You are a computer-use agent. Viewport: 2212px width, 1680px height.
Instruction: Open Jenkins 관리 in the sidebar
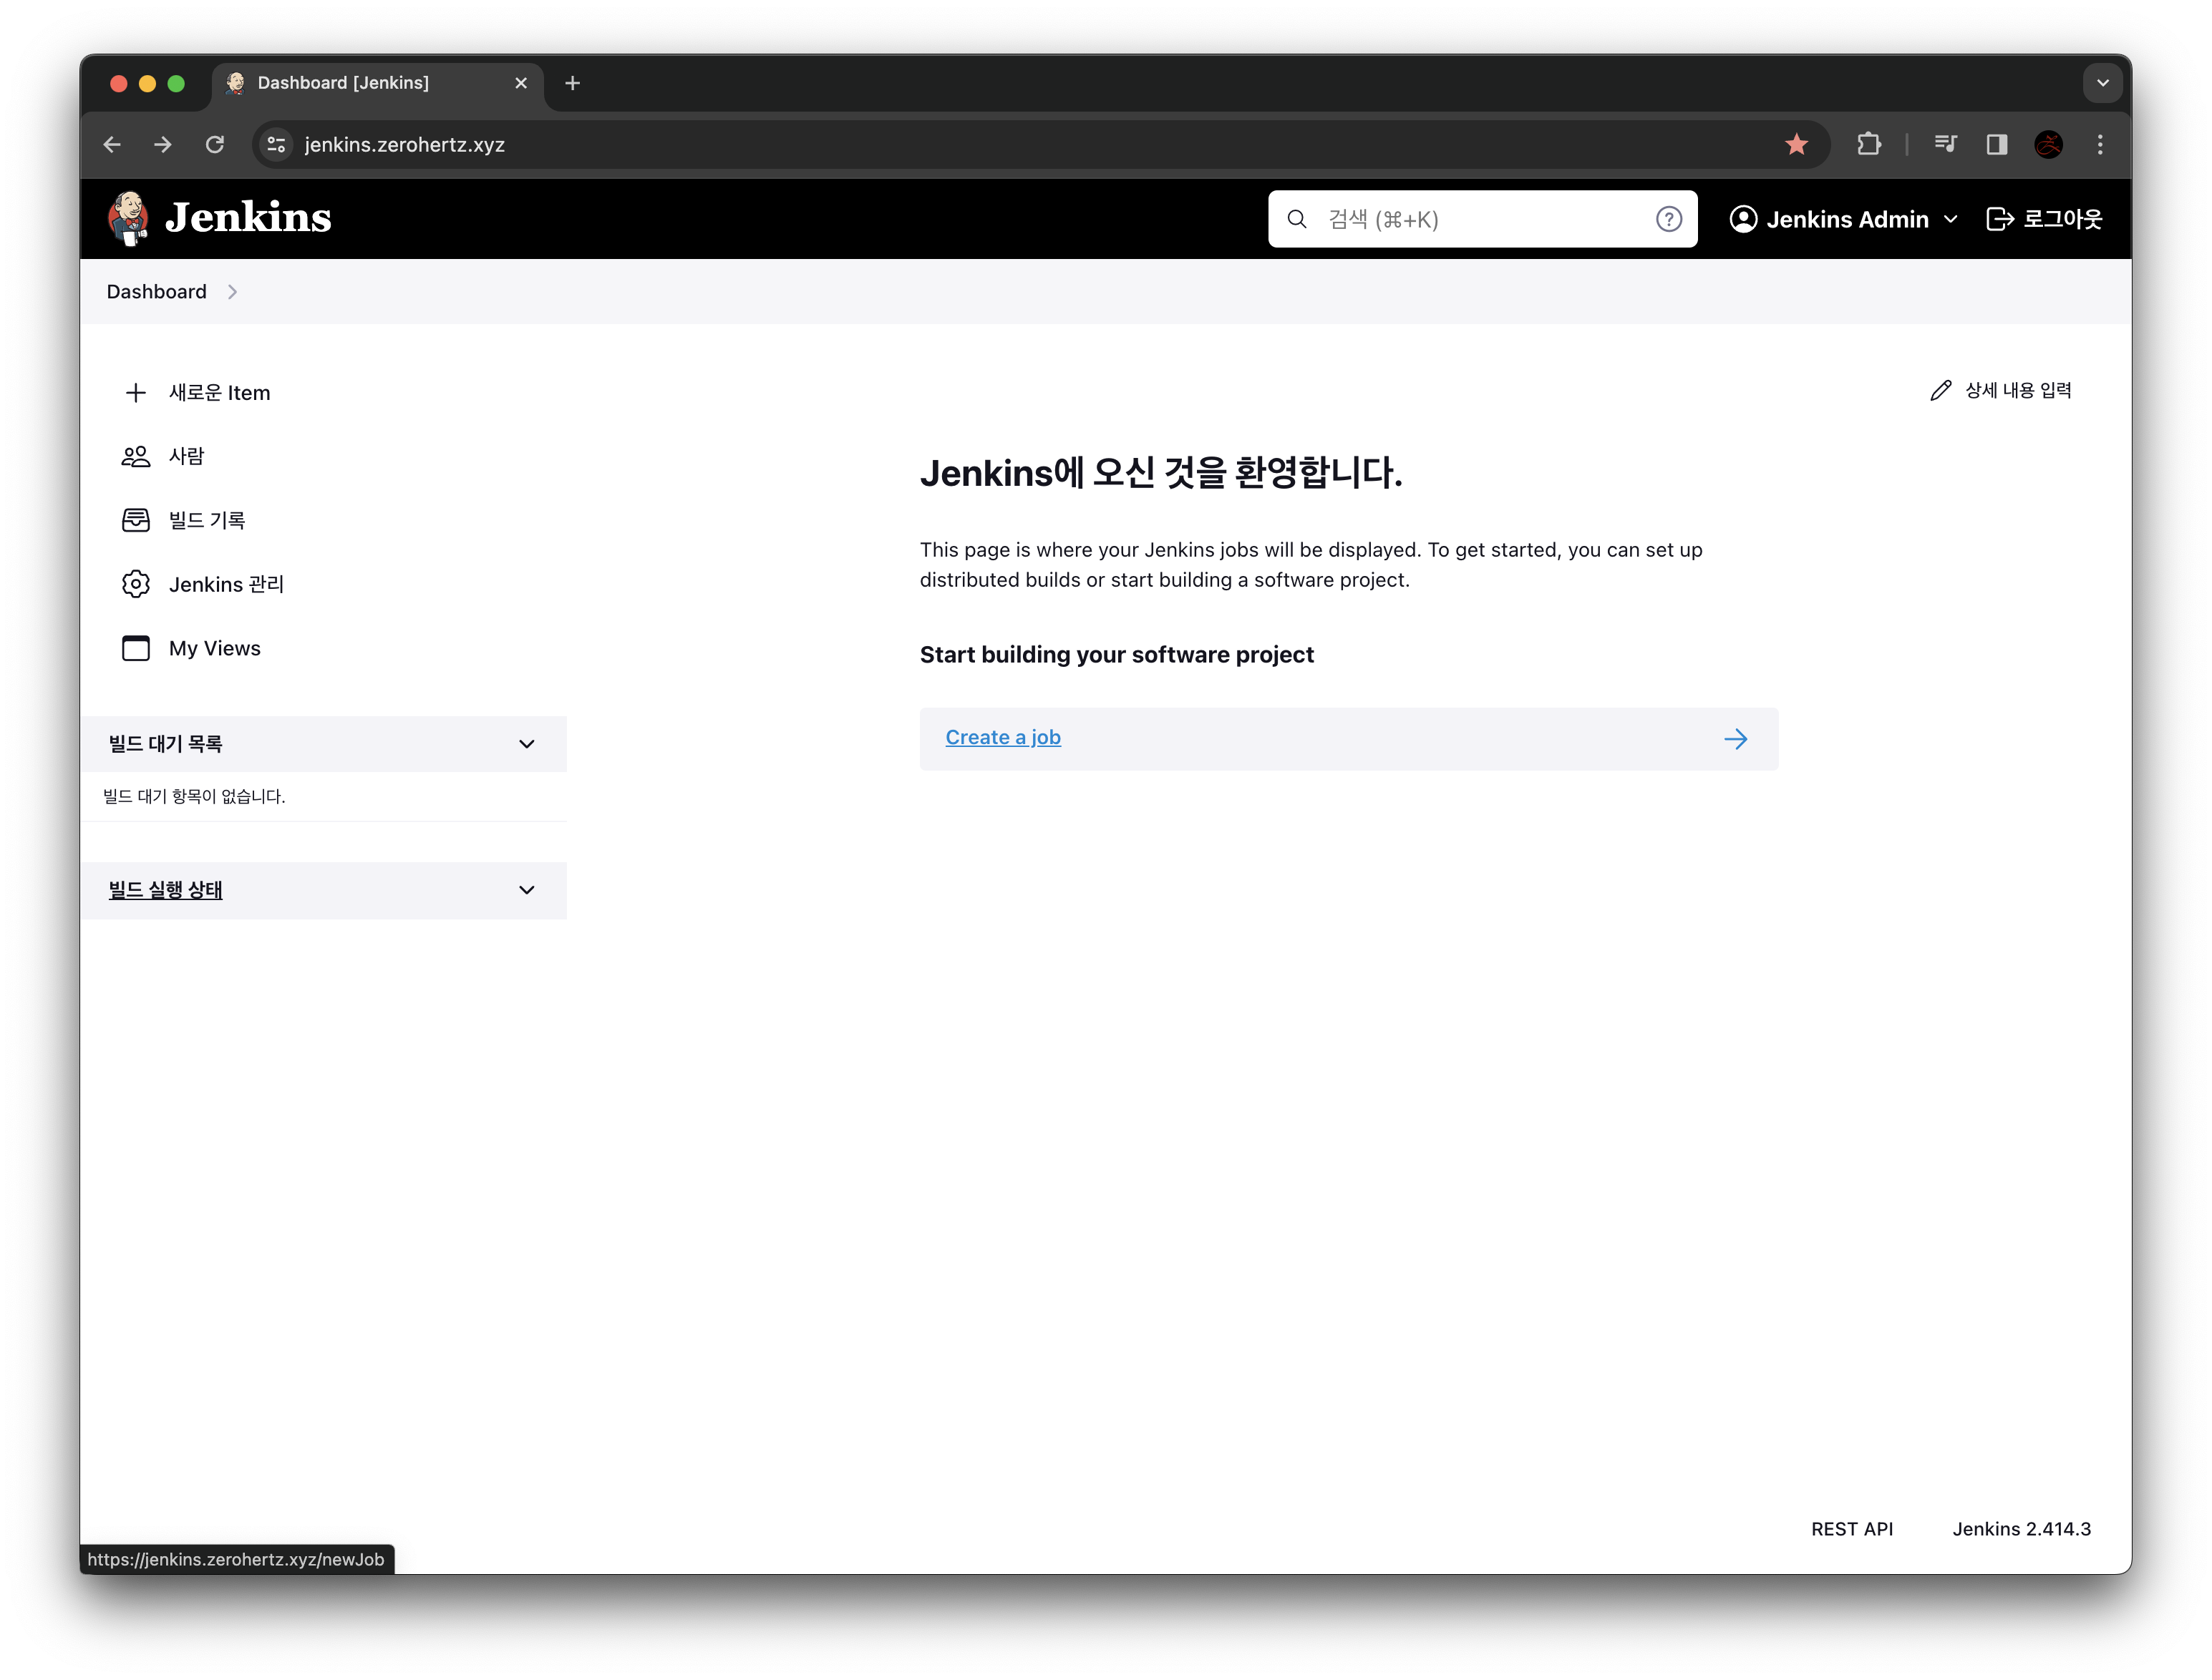point(226,584)
